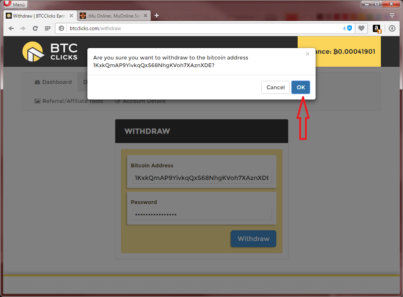Image resolution: width=403 pixels, height=297 pixels.
Task: Open the Amazon extension icon
Action: pos(377,29)
